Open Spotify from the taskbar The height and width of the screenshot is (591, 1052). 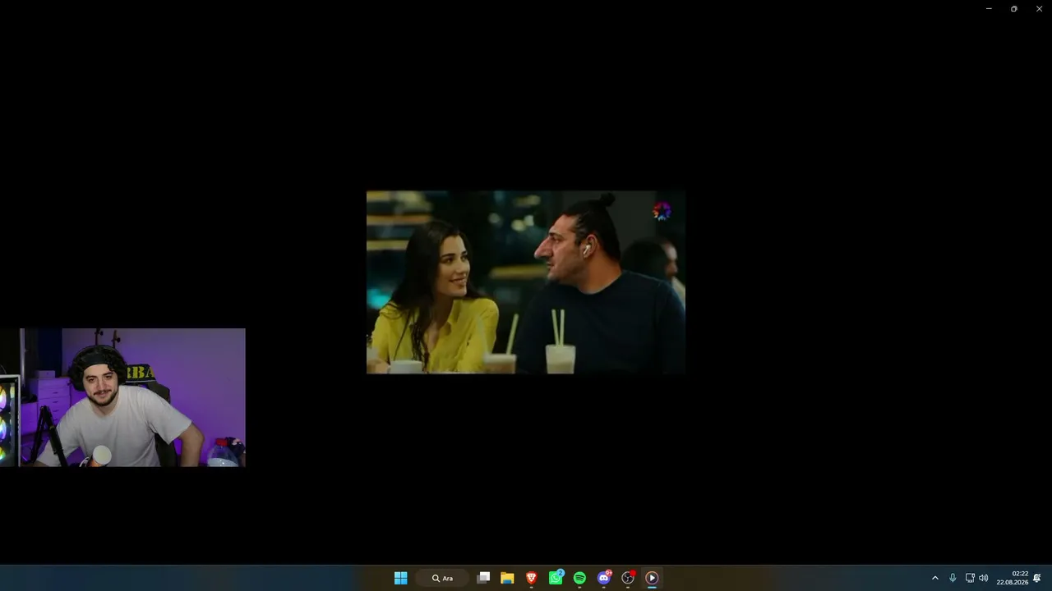click(x=579, y=578)
